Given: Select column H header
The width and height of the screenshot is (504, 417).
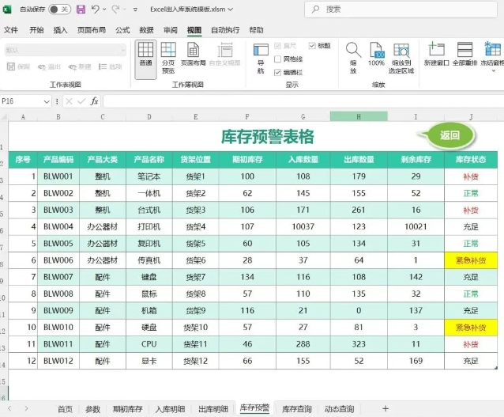Looking at the screenshot, I should point(359,116).
